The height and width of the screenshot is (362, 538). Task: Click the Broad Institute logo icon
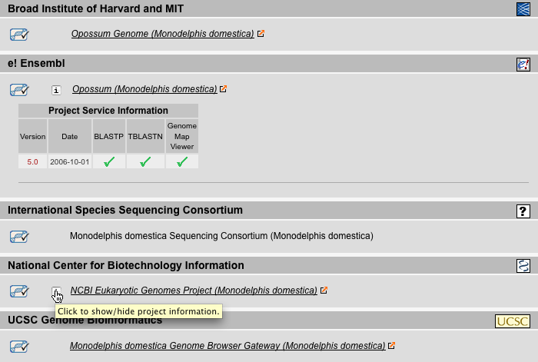(523, 9)
